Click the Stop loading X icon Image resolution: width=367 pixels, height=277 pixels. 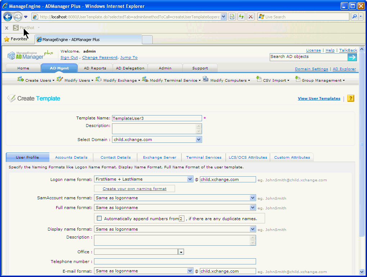tap(250, 17)
